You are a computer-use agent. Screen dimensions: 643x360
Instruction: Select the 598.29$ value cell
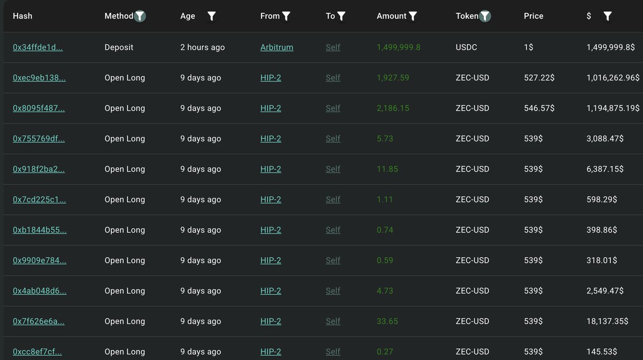(x=602, y=200)
